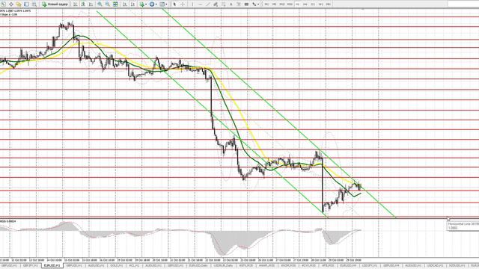Screen dimensions: 479x269
Task: Tile chart windows icon
Action: 115,4
